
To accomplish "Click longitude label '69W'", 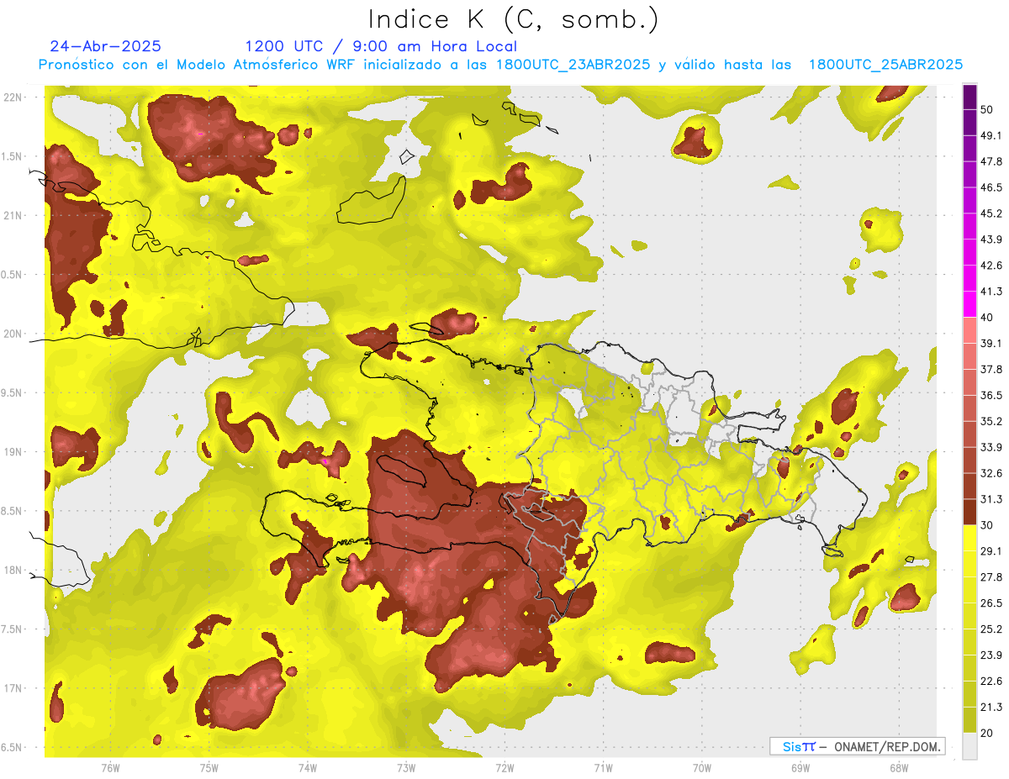I will 800,767.
